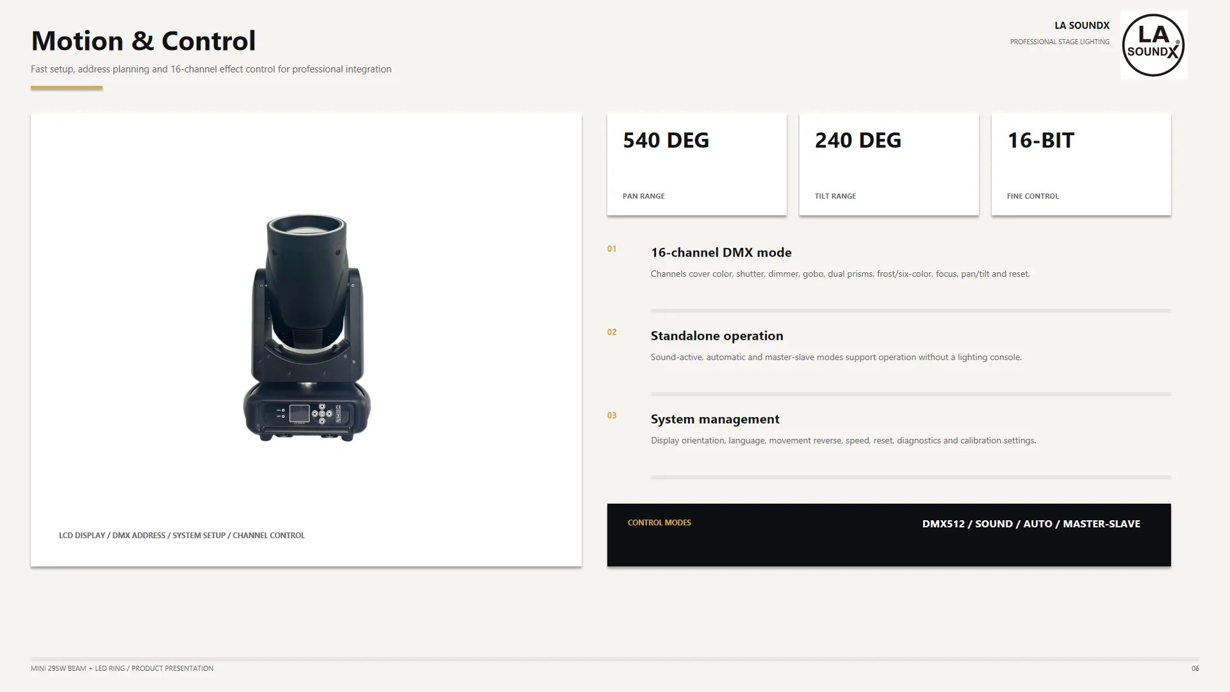Click the System management heading
The image size is (1230, 692).
coord(715,419)
